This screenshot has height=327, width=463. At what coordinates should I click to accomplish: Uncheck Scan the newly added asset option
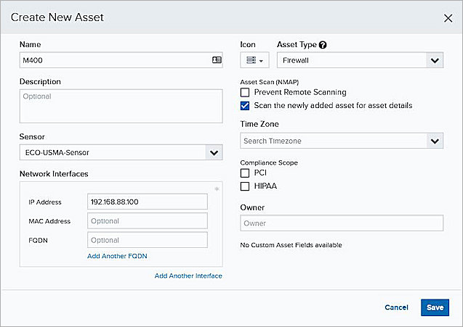[245, 106]
